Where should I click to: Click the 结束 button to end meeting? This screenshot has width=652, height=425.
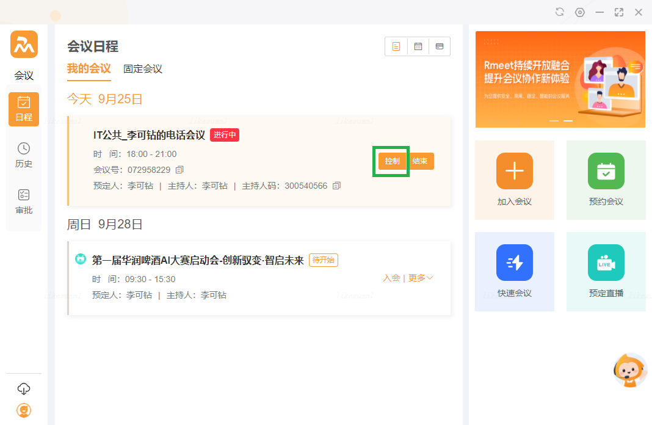tap(420, 161)
